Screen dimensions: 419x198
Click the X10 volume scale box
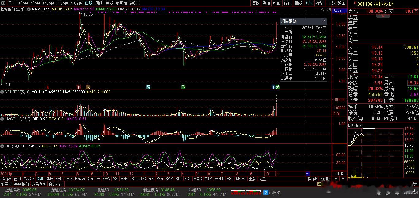pyautogui.click(x=336, y=114)
